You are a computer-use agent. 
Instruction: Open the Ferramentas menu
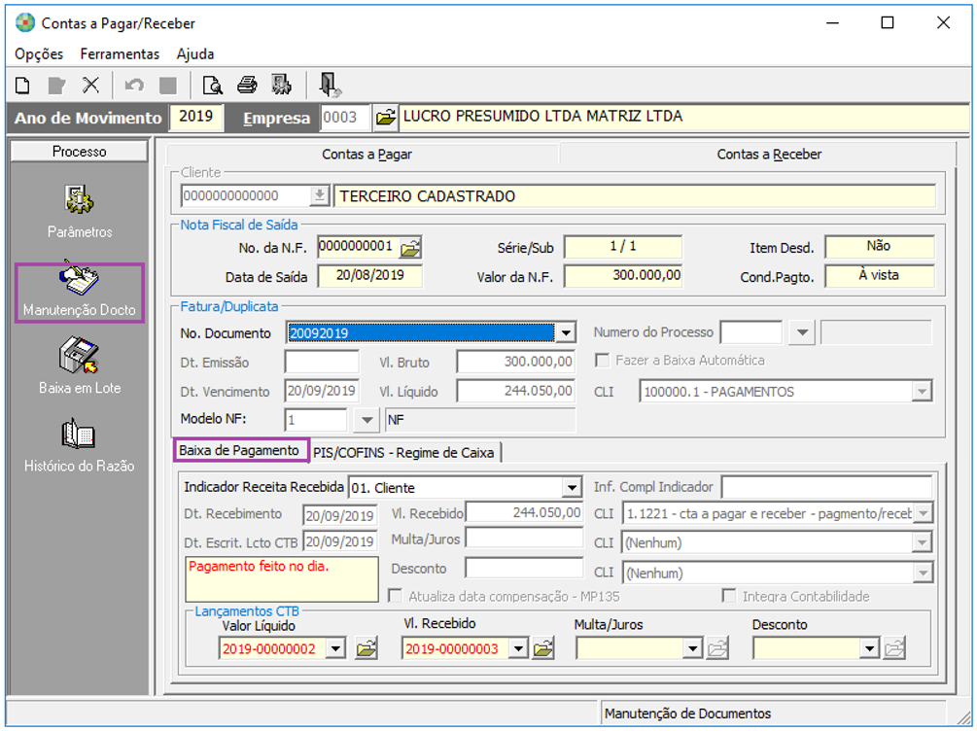[120, 54]
